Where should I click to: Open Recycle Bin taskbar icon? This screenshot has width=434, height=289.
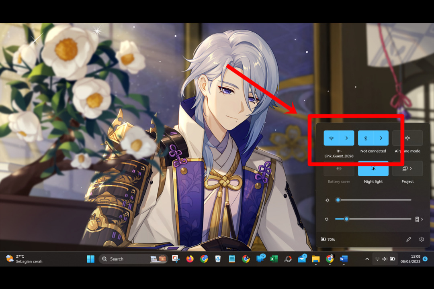[x=218, y=259]
